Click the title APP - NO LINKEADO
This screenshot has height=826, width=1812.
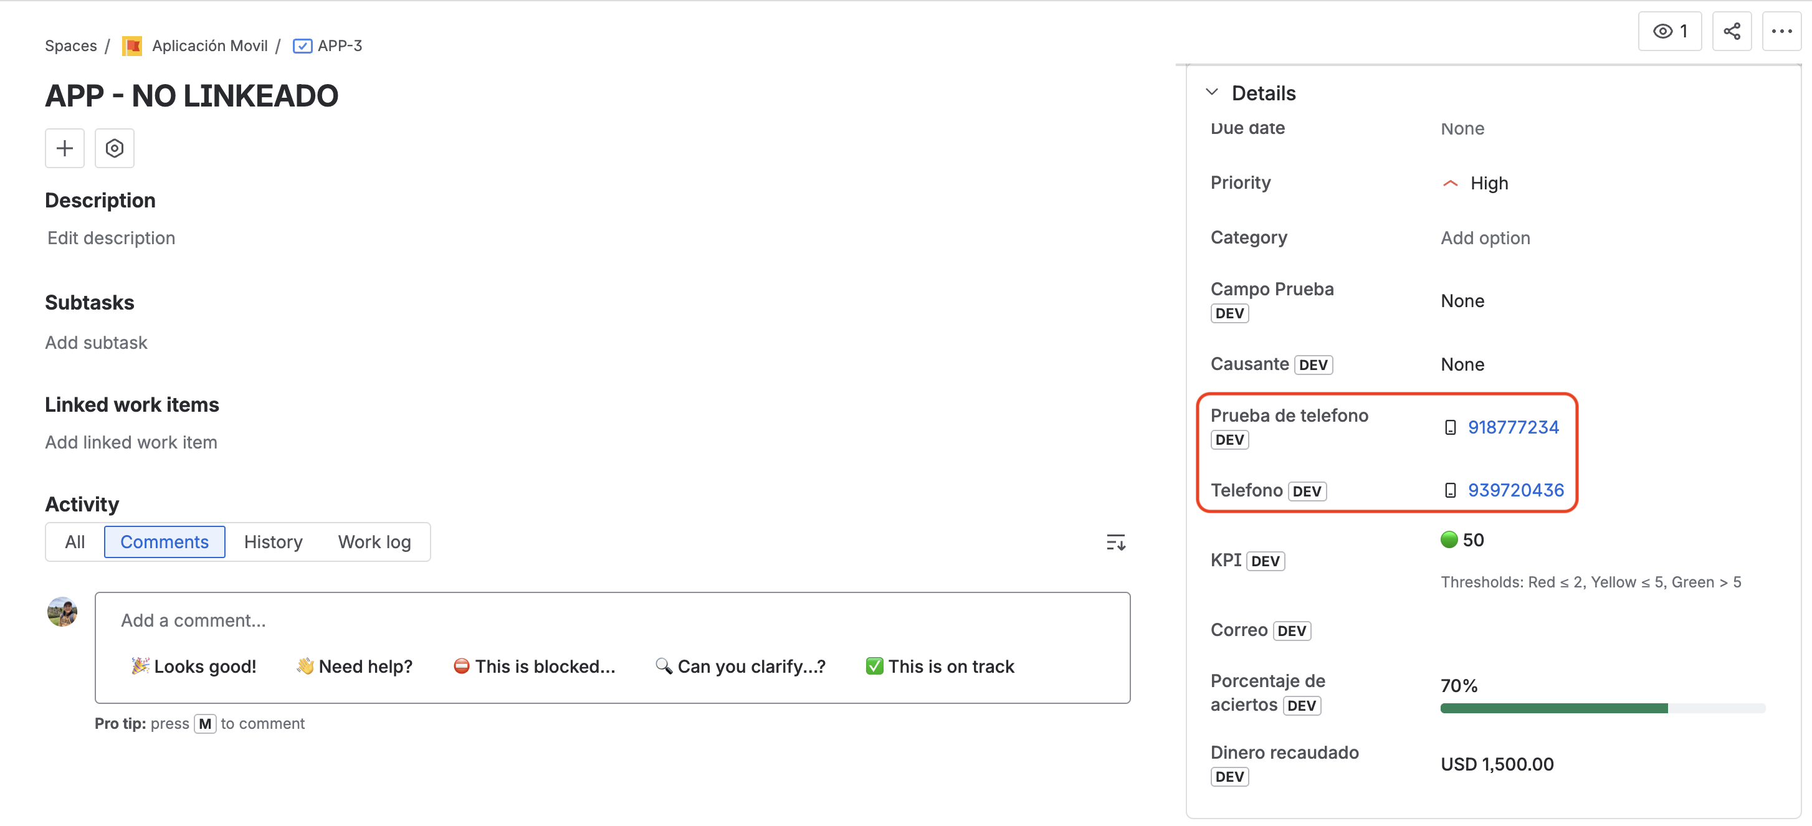(x=191, y=95)
